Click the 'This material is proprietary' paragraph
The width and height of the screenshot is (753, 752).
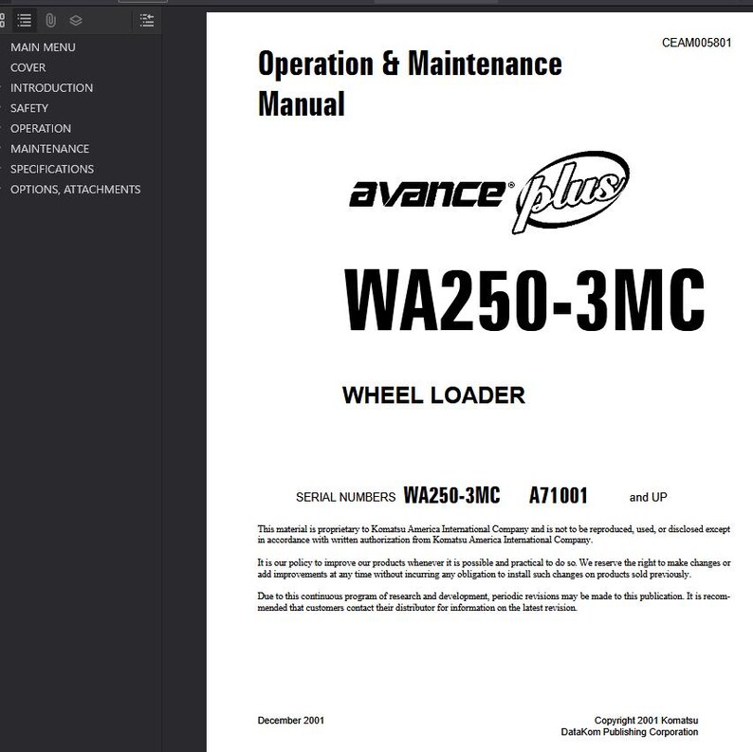point(494,535)
